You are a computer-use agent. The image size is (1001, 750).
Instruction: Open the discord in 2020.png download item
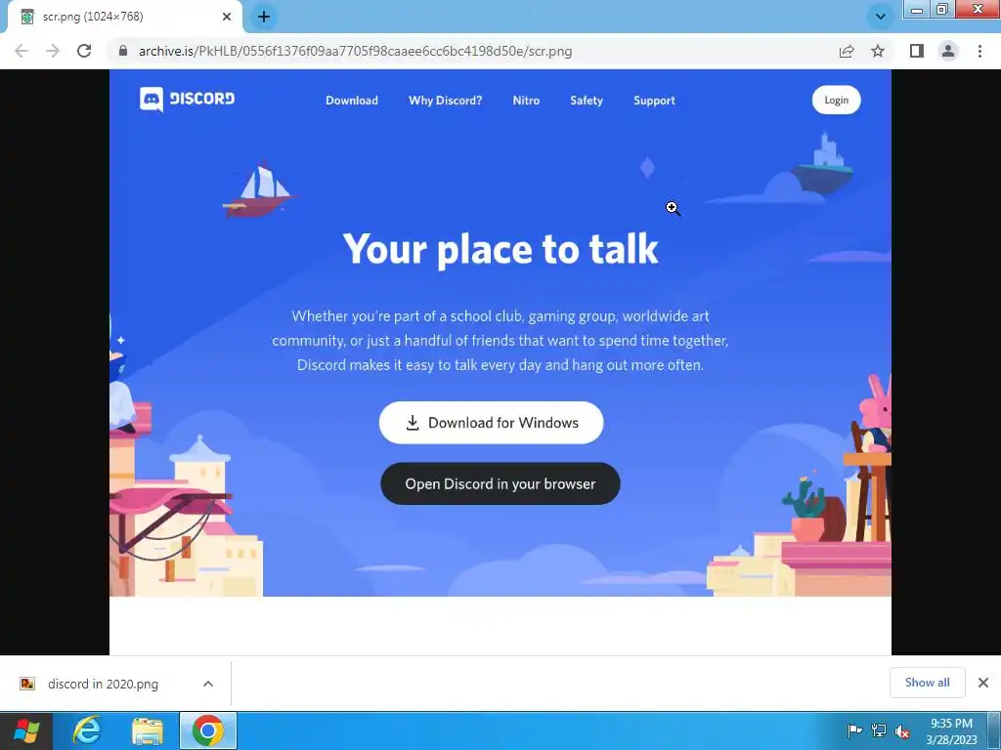pyautogui.click(x=102, y=684)
